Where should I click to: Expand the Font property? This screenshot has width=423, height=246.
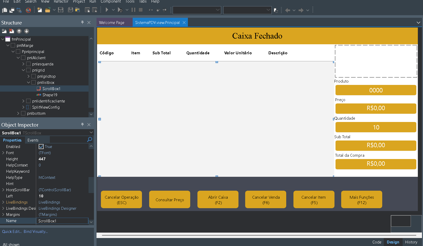click(x=3, y=153)
